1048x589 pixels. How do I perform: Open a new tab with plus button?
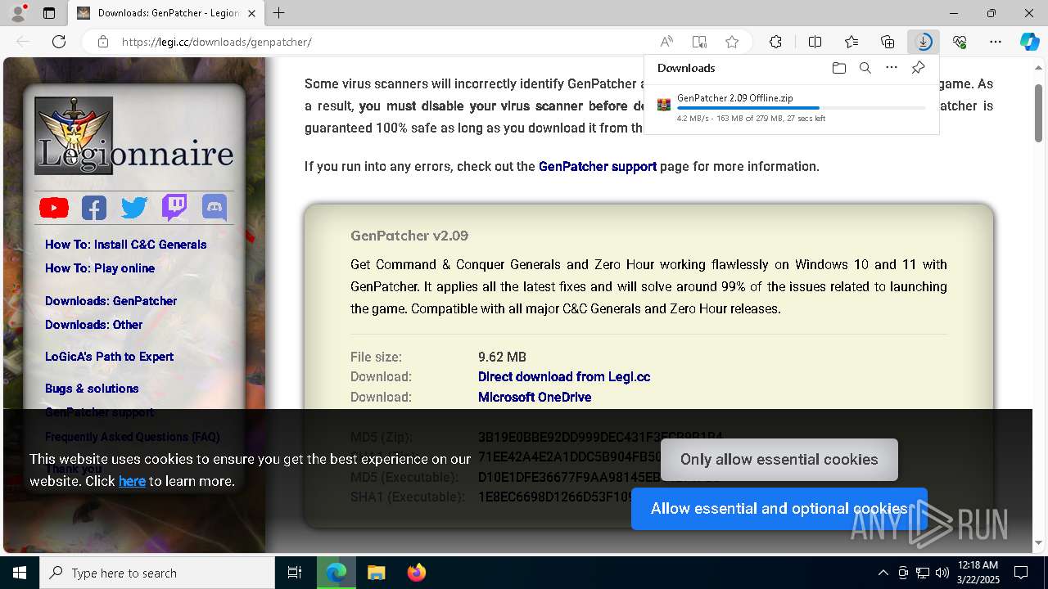(x=279, y=13)
